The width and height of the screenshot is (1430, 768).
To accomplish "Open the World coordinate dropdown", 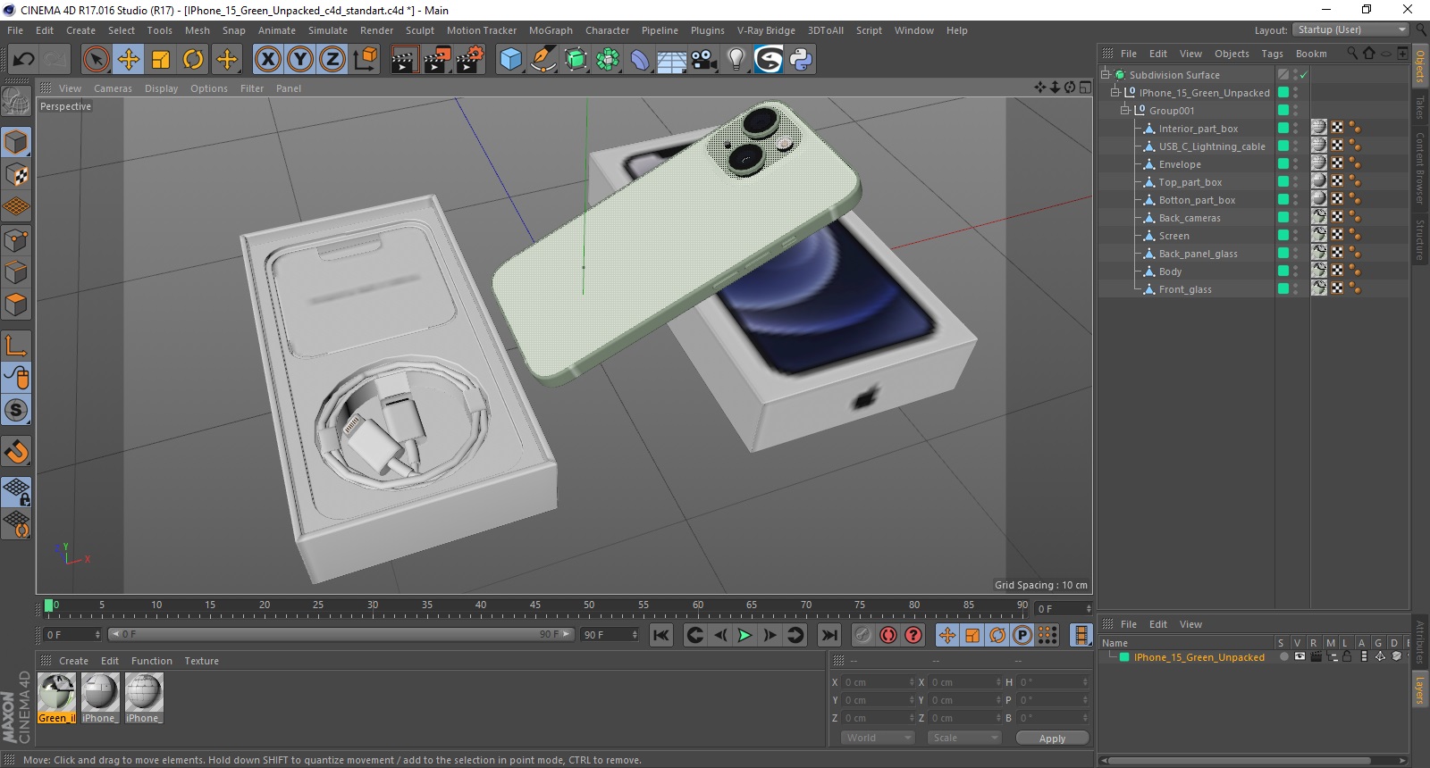I will pyautogui.click(x=878, y=738).
